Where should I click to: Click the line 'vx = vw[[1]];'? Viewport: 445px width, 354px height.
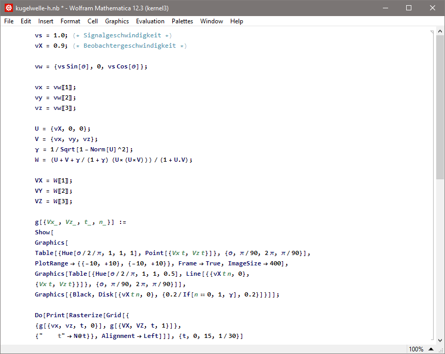pyautogui.click(x=55, y=87)
